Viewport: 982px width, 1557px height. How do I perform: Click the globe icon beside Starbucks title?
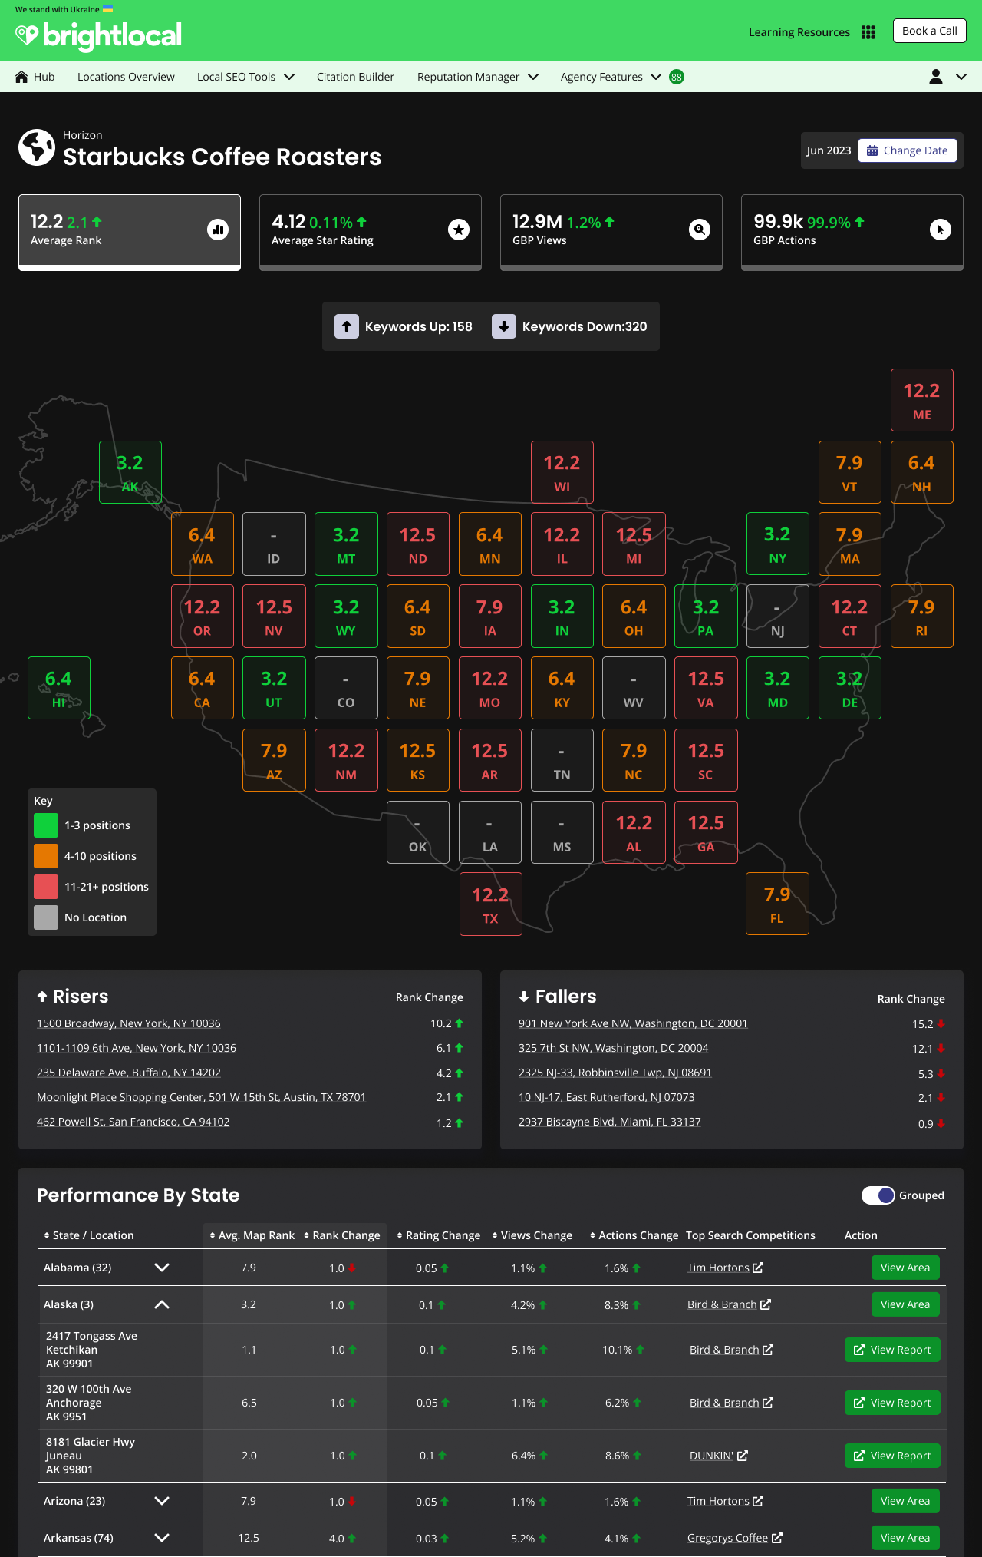(37, 147)
